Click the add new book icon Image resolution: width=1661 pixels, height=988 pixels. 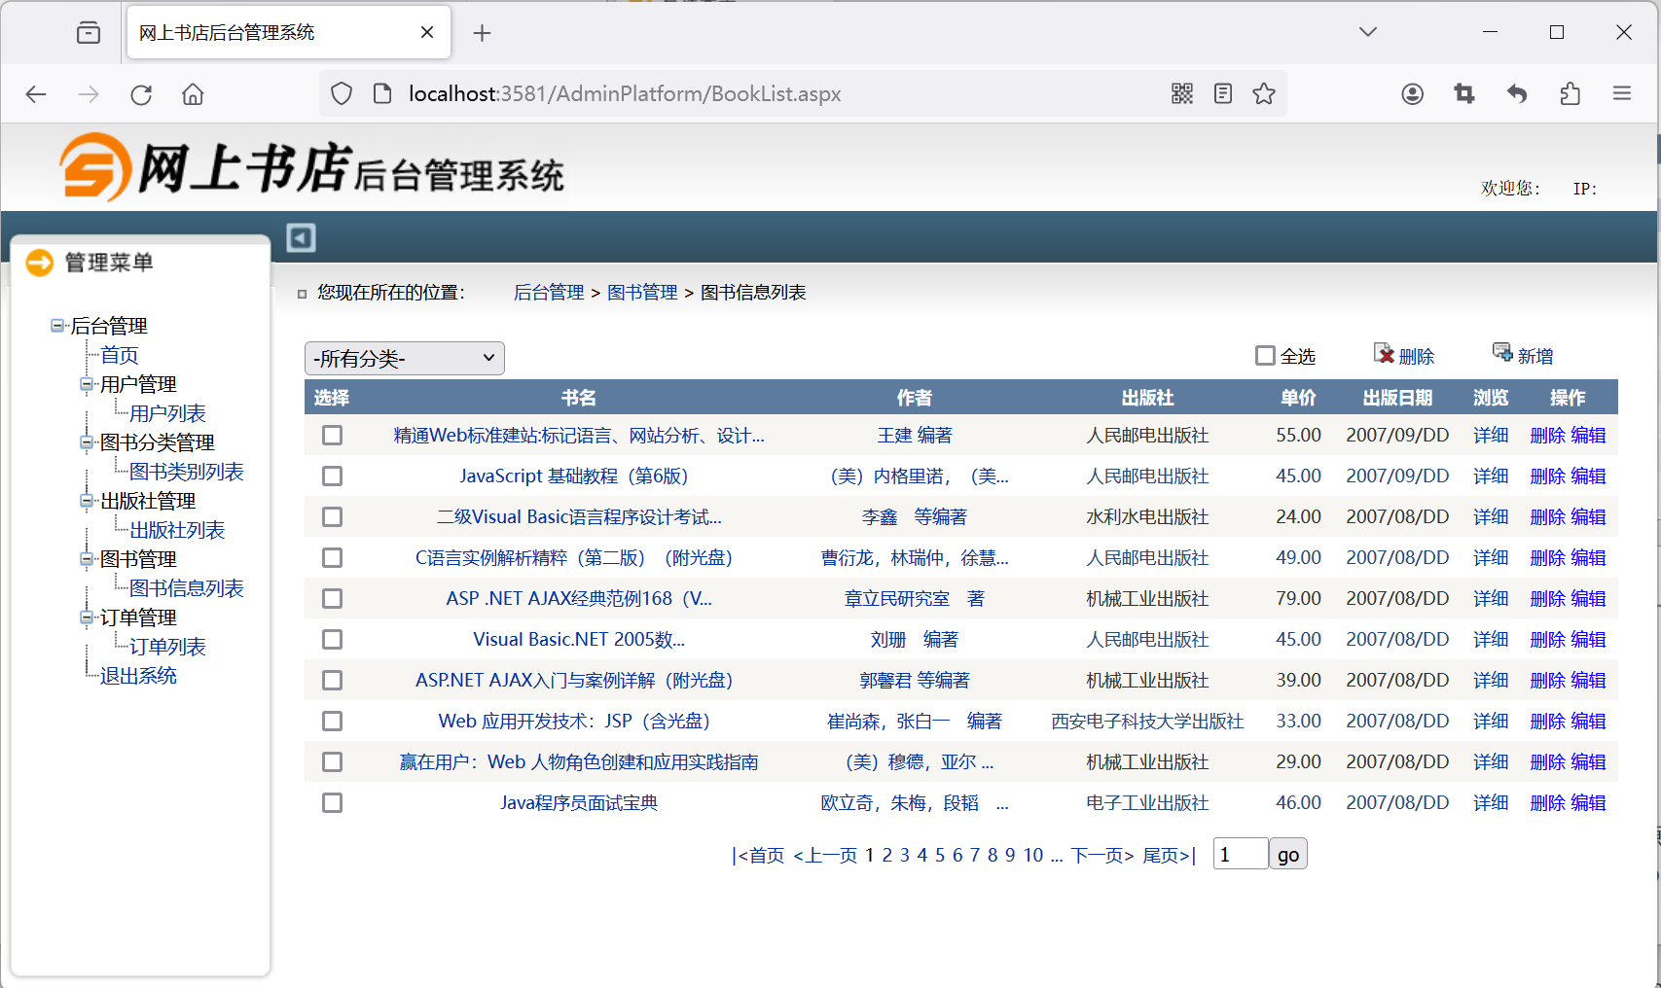(1502, 354)
